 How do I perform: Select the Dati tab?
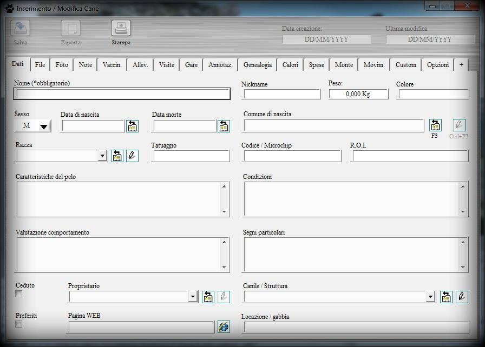[18, 64]
